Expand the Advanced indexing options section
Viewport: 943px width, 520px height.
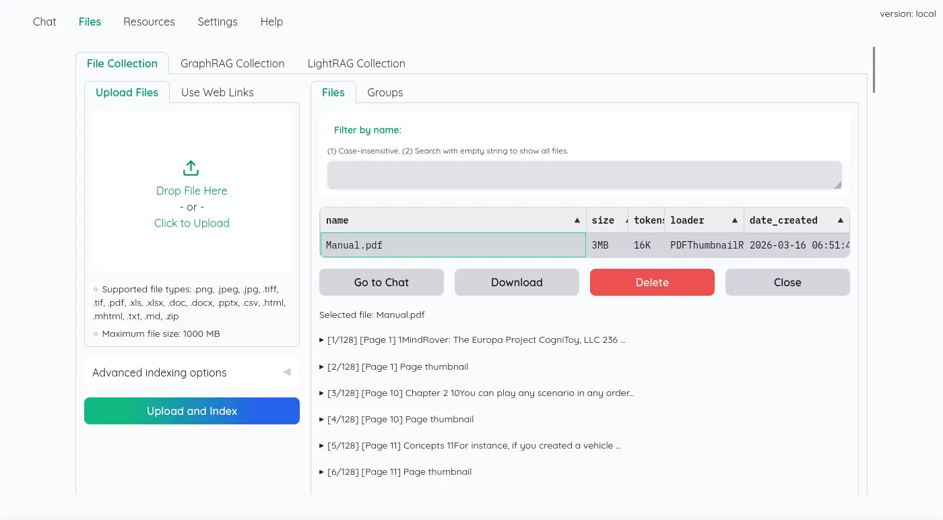click(x=191, y=372)
